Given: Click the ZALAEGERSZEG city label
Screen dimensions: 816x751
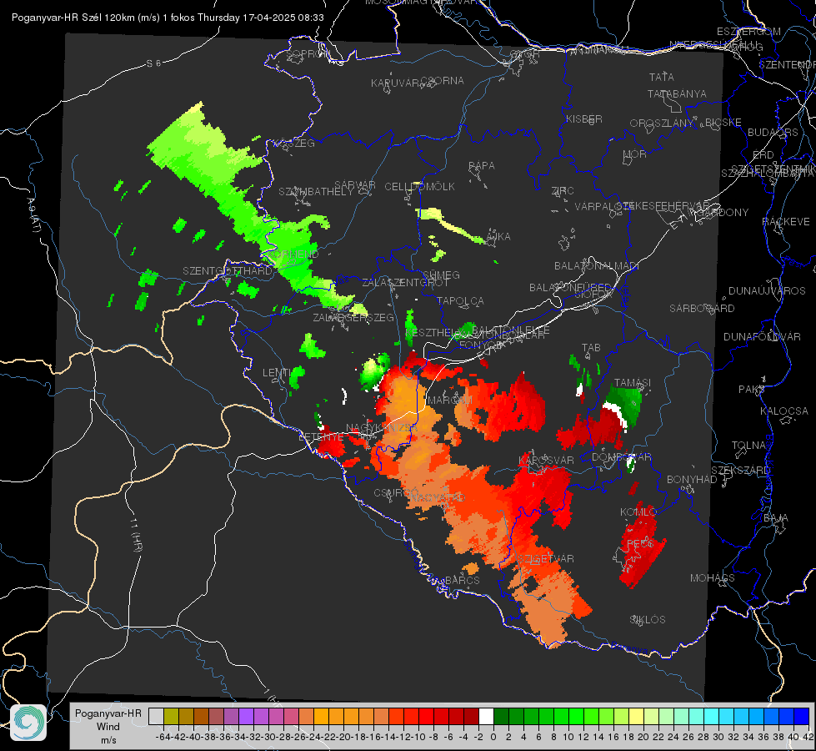Looking at the screenshot, I should 353,317.
